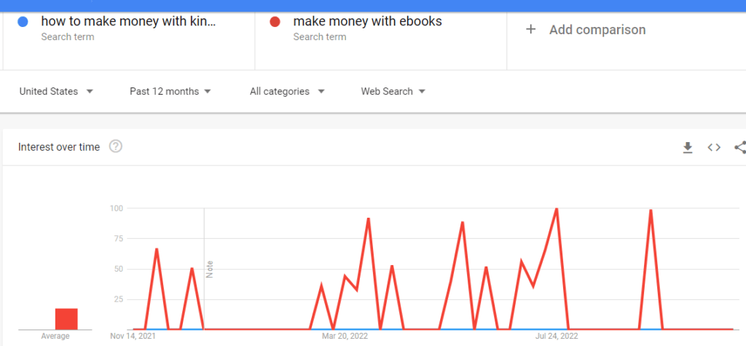This screenshot has width=746, height=346.
Task: Share the Interest over time chart
Action: point(740,148)
